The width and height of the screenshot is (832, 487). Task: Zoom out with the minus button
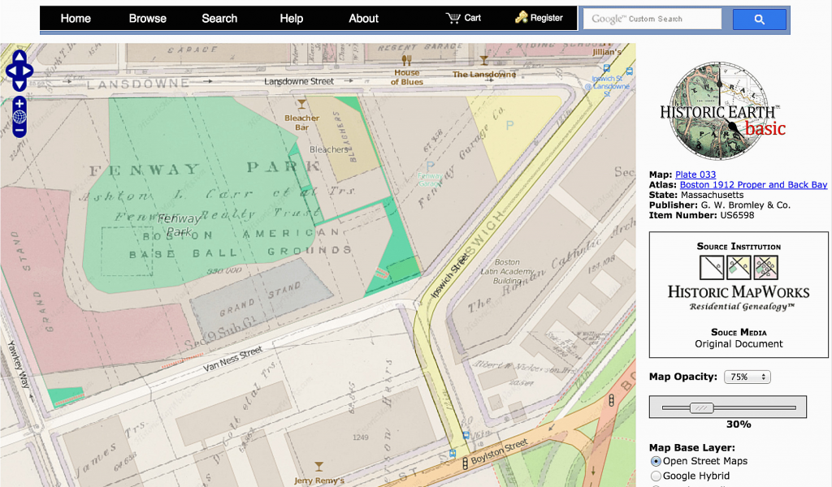pos(19,130)
